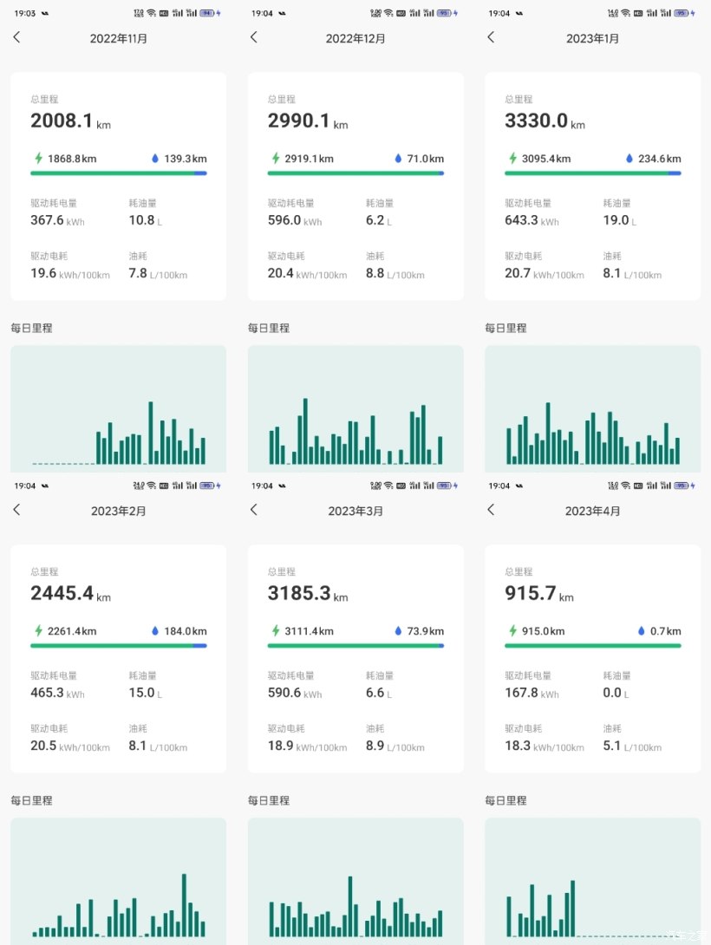Tap 643.3 kWh drive energy value
711x945 pixels.
point(532,220)
